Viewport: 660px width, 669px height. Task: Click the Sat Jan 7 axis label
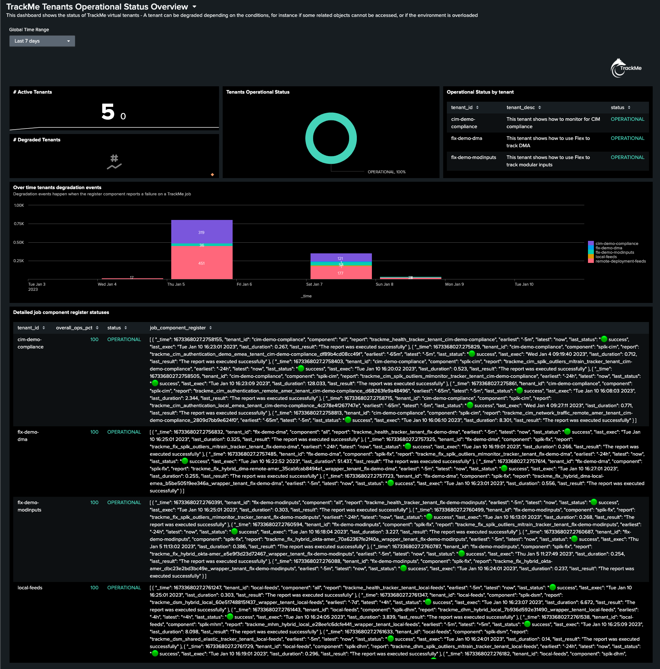tap(314, 284)
